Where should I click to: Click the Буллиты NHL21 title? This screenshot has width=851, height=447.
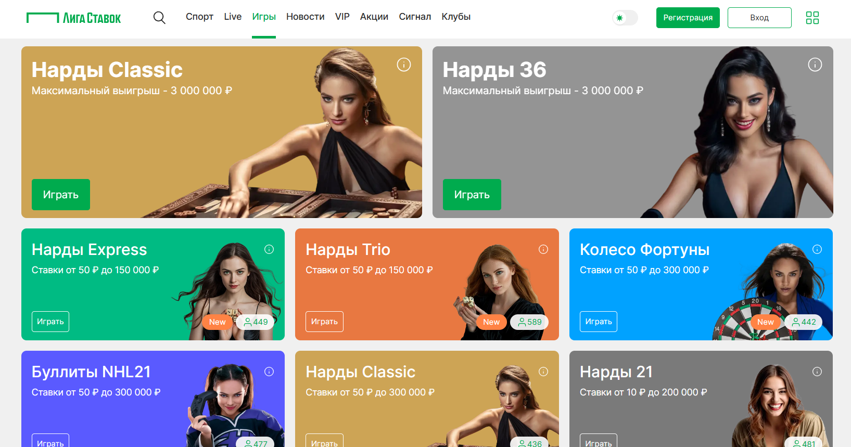point(91,372)
